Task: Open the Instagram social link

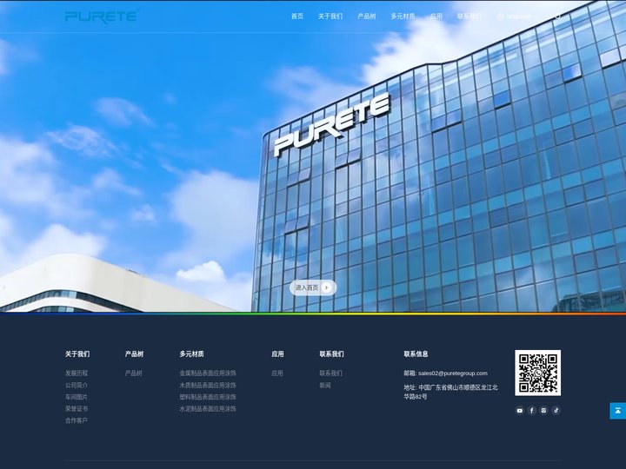Action: pyautogui.click(x=543, y=410)
